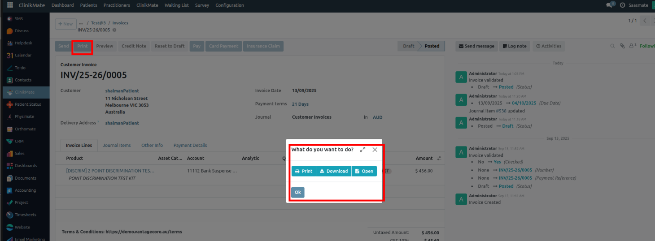This screenshot has height=241, width=655.
Task: Open the Patients menu
Action: (88, 5)
